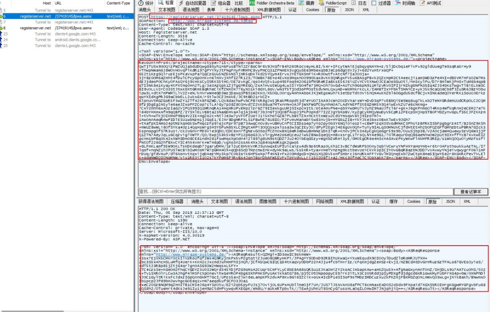
Task: Click session 8 green arrow icon
Action: [x=1, y=28]
